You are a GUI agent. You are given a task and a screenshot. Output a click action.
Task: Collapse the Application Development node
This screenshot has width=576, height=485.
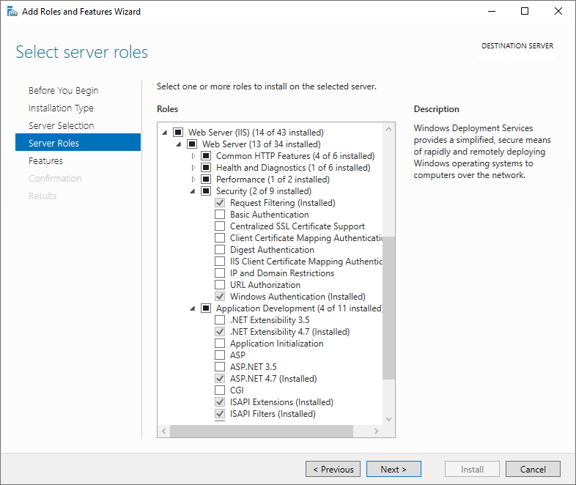193,308
